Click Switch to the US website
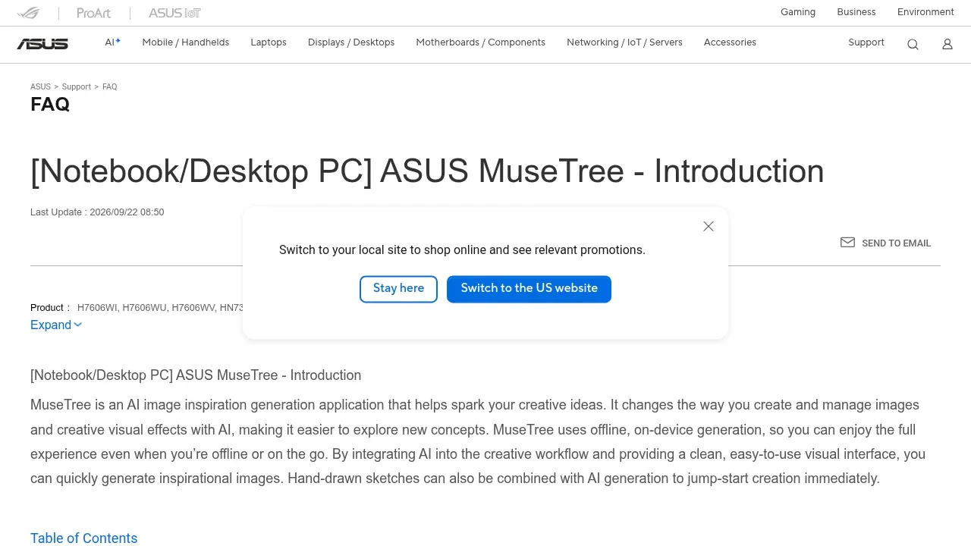Viewport: 971px width, 546px height. coord(529,289)
